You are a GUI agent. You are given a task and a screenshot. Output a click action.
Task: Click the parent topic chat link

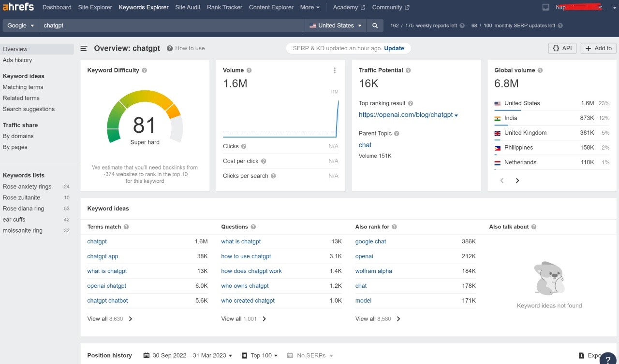click(365, 145)
